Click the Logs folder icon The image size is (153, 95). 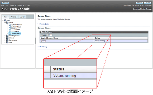pyautogui.click(x=7, y=42)
